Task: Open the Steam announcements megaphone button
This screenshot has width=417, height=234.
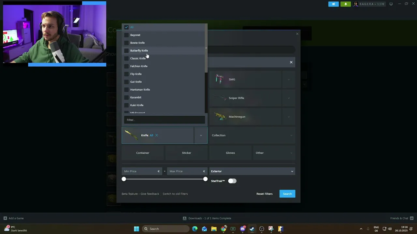Action: point(333,4)
